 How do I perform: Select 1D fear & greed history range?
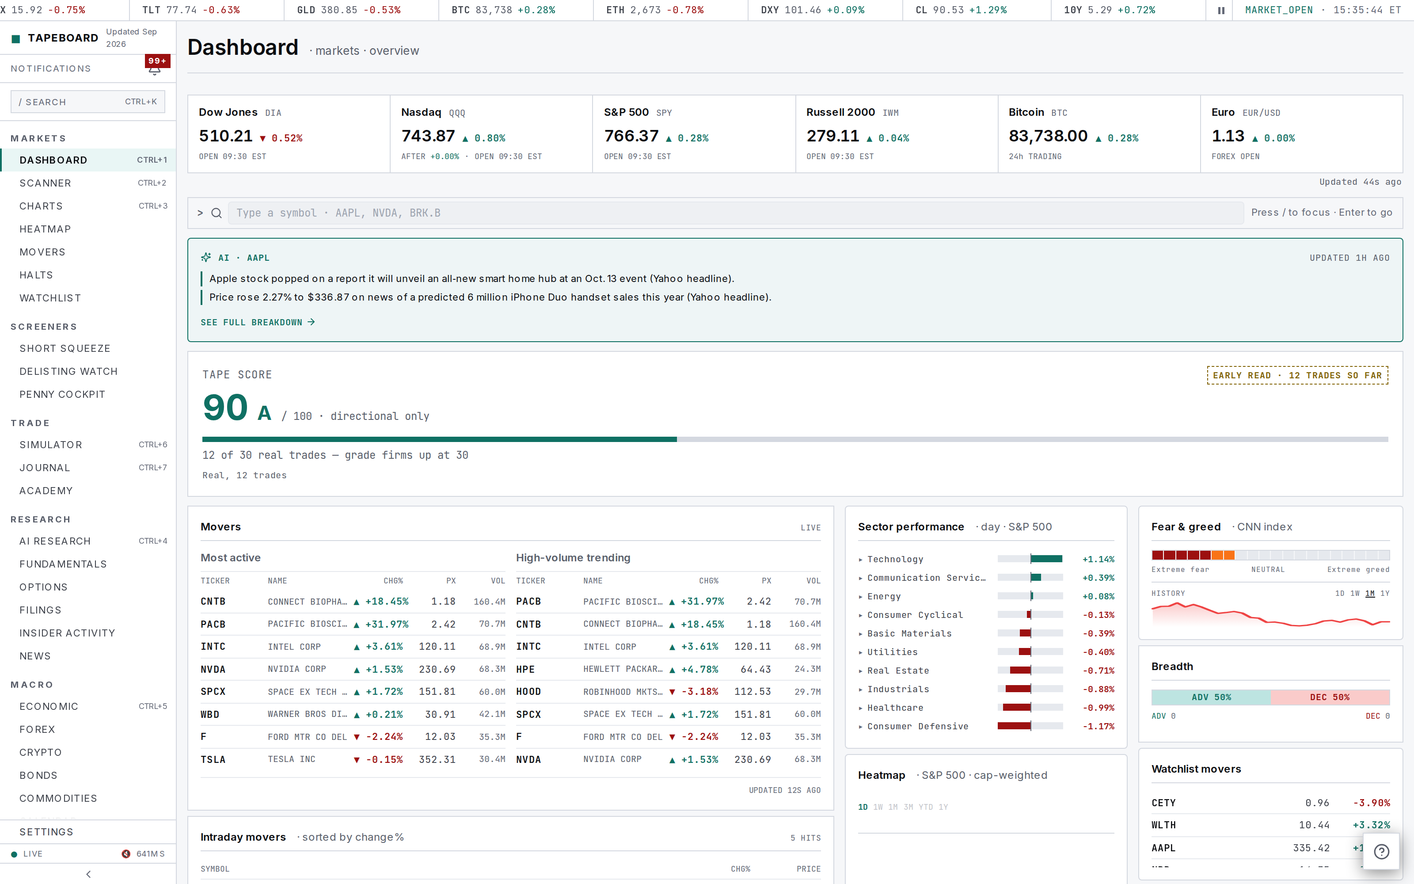coord(1340,593)
